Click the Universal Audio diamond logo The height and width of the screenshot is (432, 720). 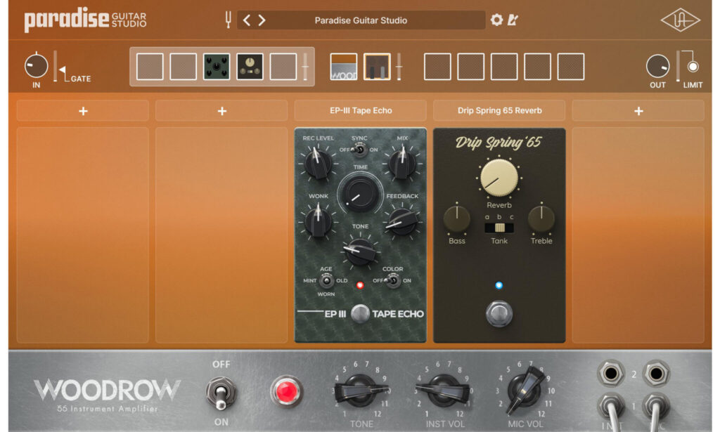tap(680, 20)
